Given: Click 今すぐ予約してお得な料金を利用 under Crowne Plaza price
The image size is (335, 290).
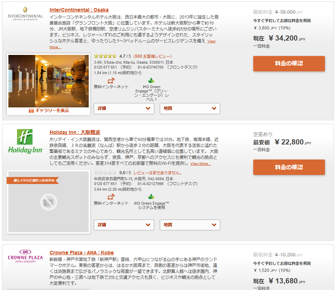Looking at the screenshot, I should 282,263.
